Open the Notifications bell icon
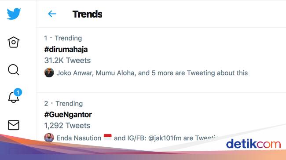Viewport: 286px width, 160px height. pos(13,97)
